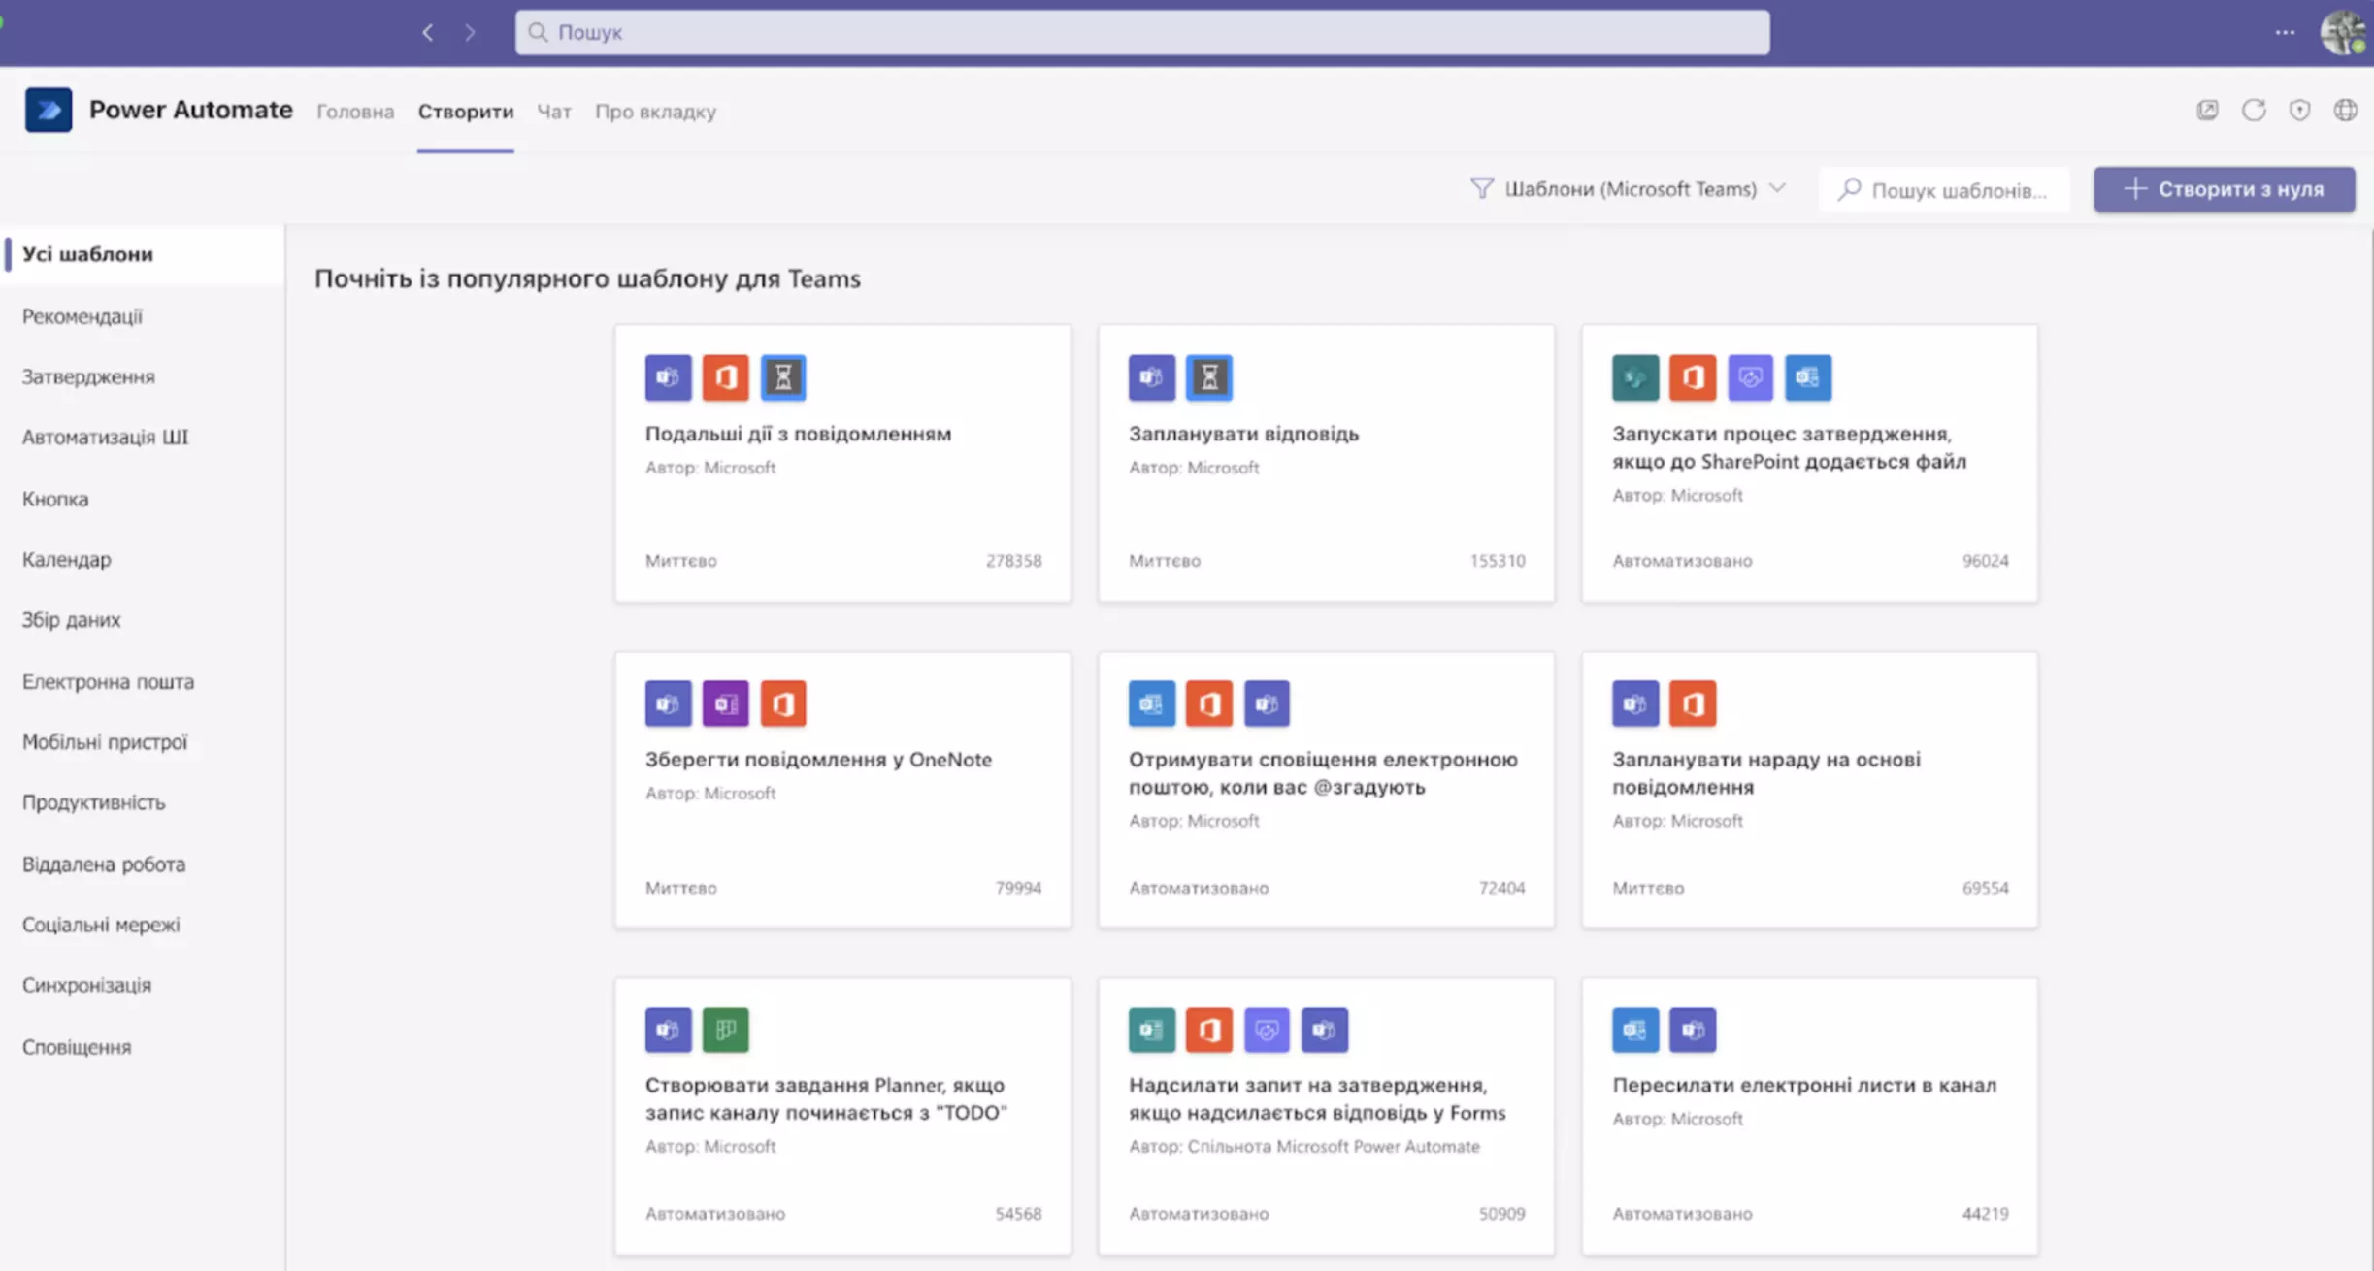Click Outlook icon on 'Запускати процес затвердження' card

[1807, 377]
